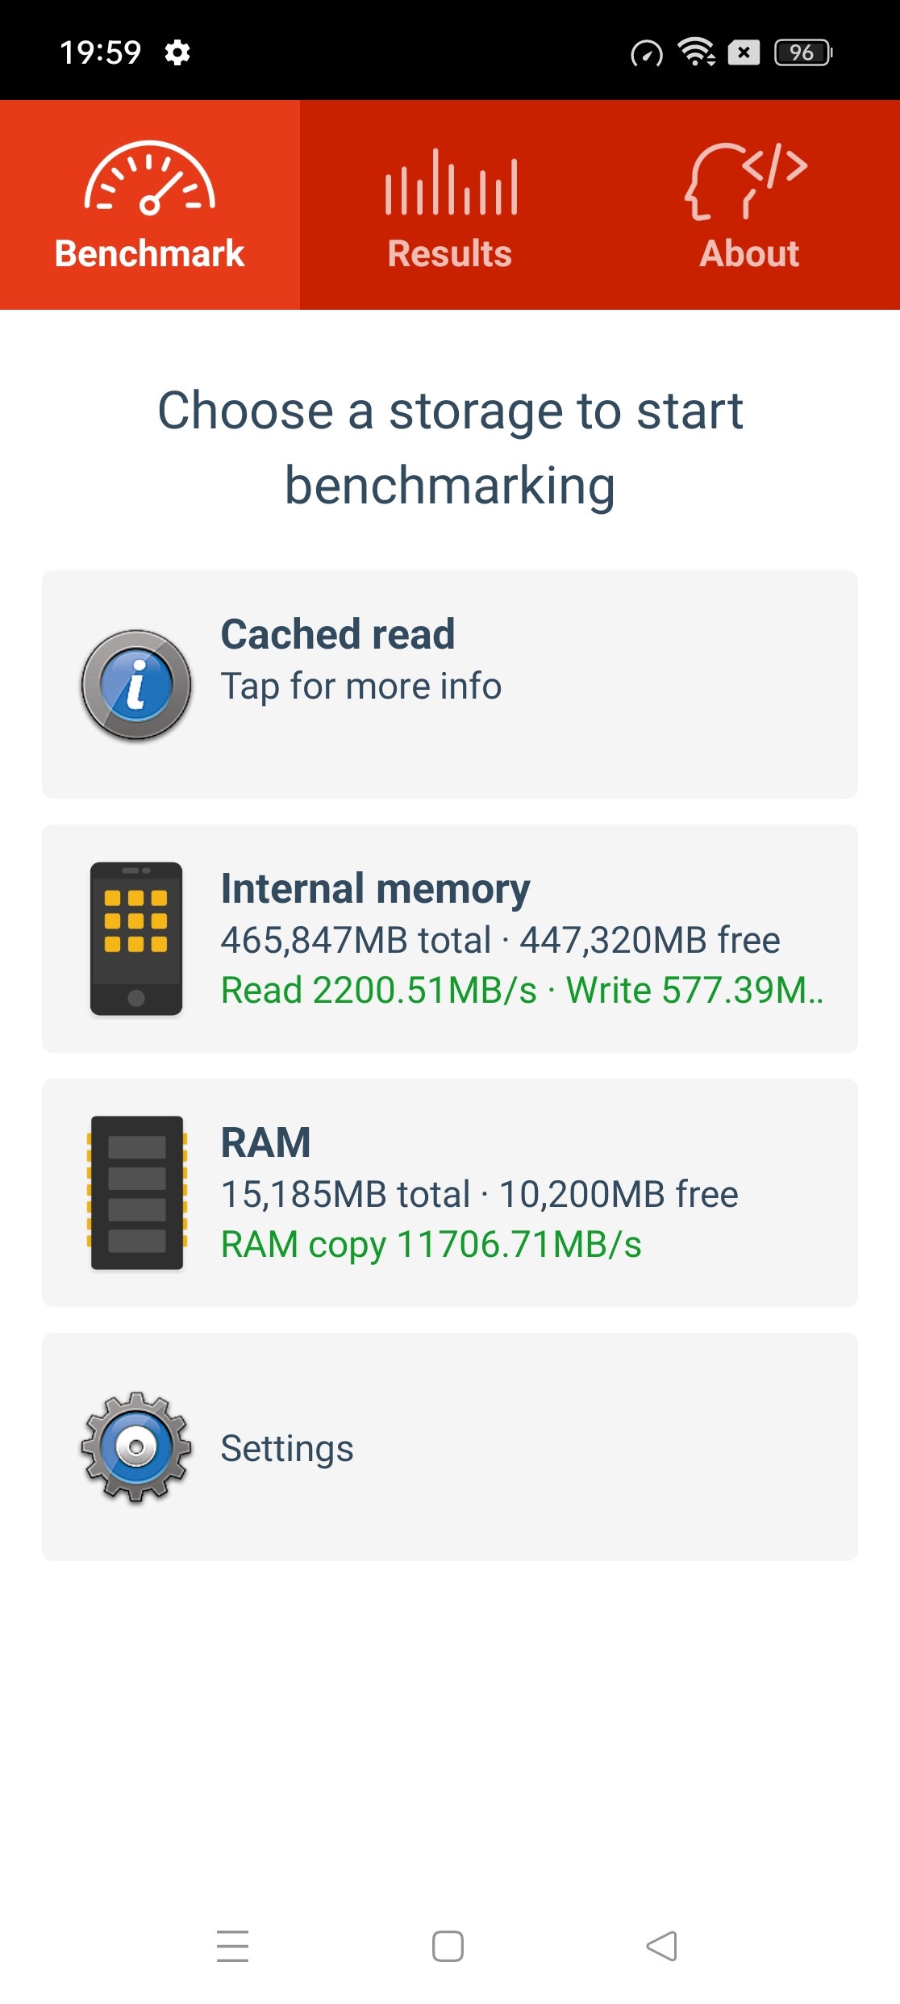Viewport: 900px width, 2004px height.
Task: Tap the status bar settings gear
Action: click(x=177, y=53)
